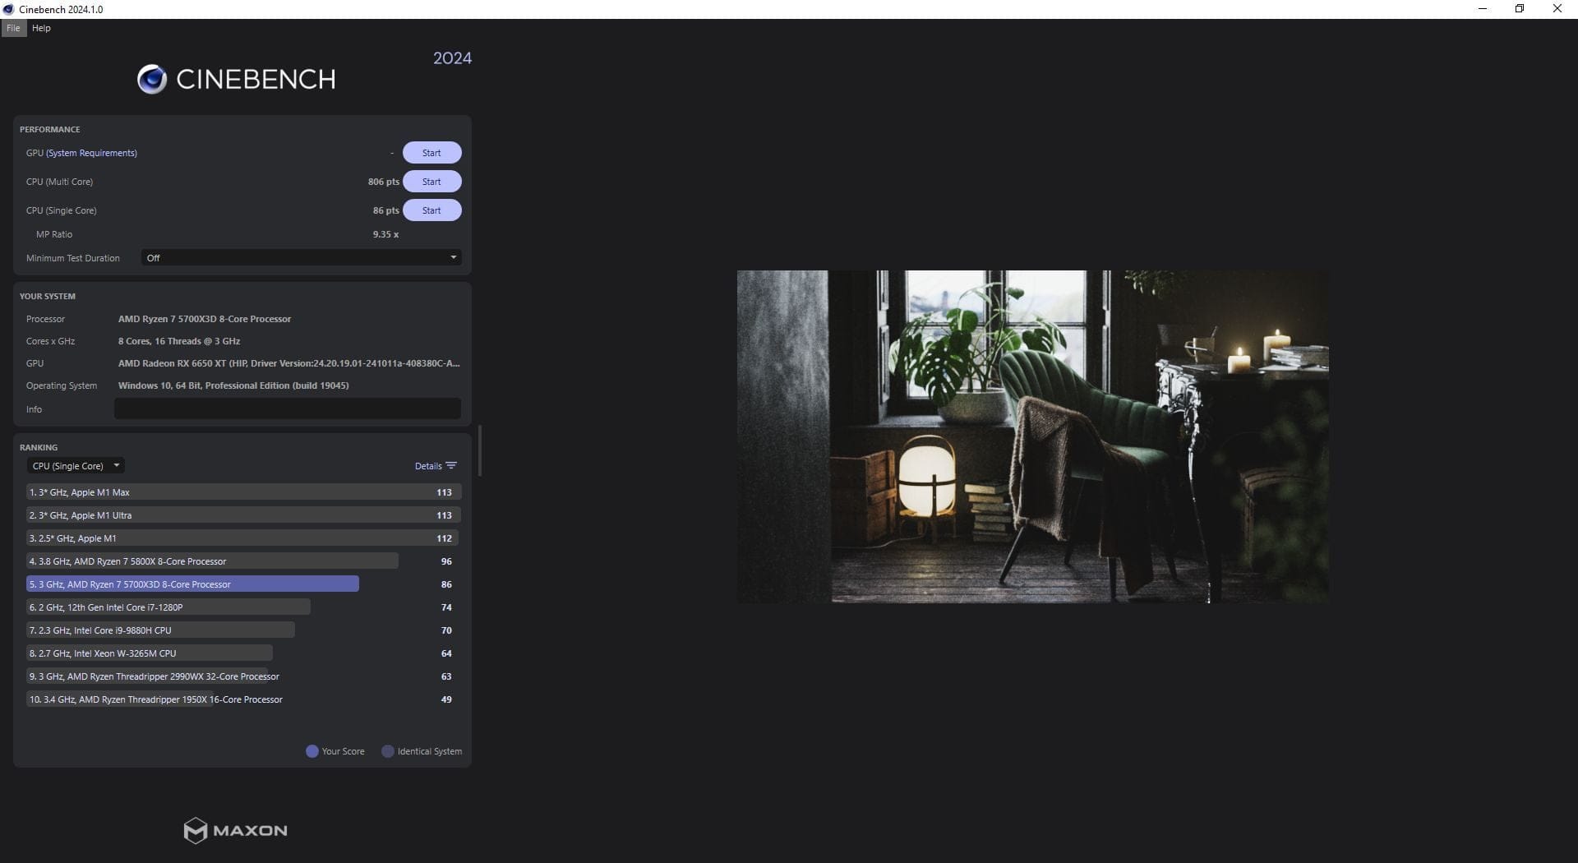The width and height of the screenshot is (1578, 863).
Task: Start the CPU Multi Core test
Action: [x=431, y=182]
